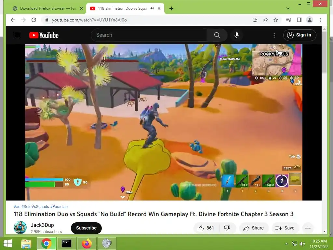Image resolution: width=333 pixels, height=250 pixels.
Task: Select the 118 Elimination Duo vs Squads tab
Action: [122, 8]
